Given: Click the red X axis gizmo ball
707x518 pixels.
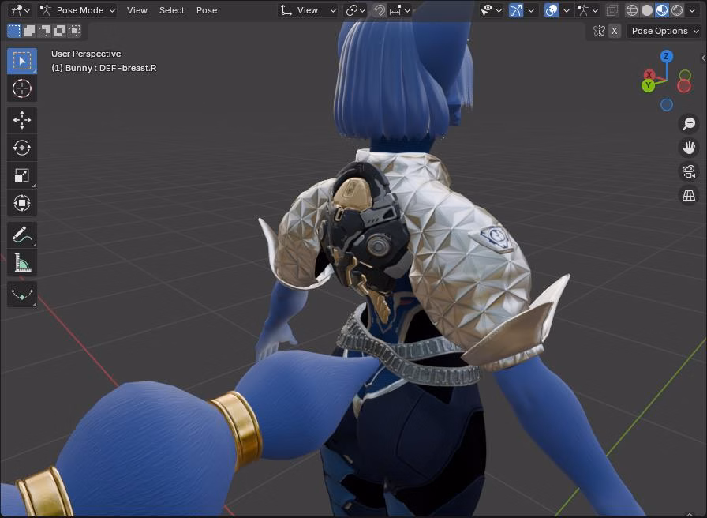Looking at the screenshot, I should [649, 74].
